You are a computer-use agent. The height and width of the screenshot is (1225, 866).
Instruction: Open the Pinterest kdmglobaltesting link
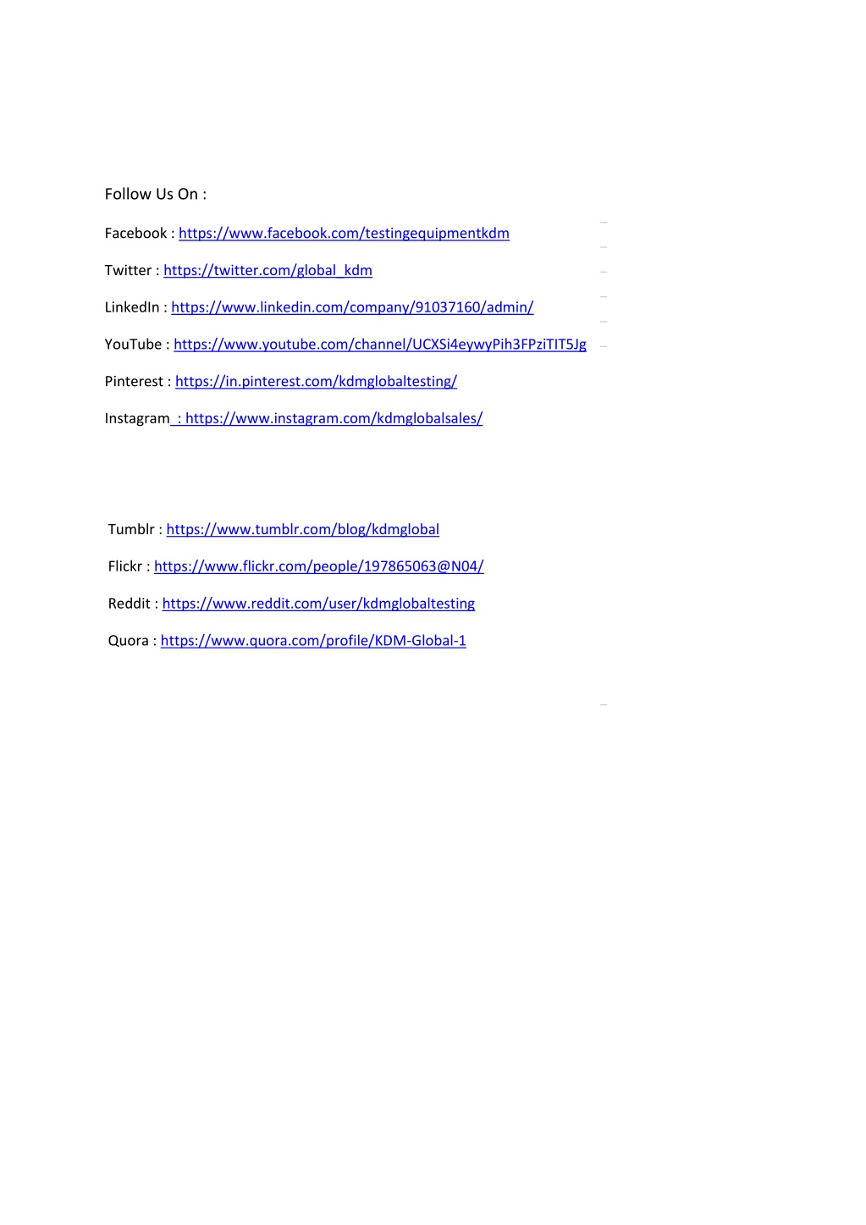click(x=316, y=382)
